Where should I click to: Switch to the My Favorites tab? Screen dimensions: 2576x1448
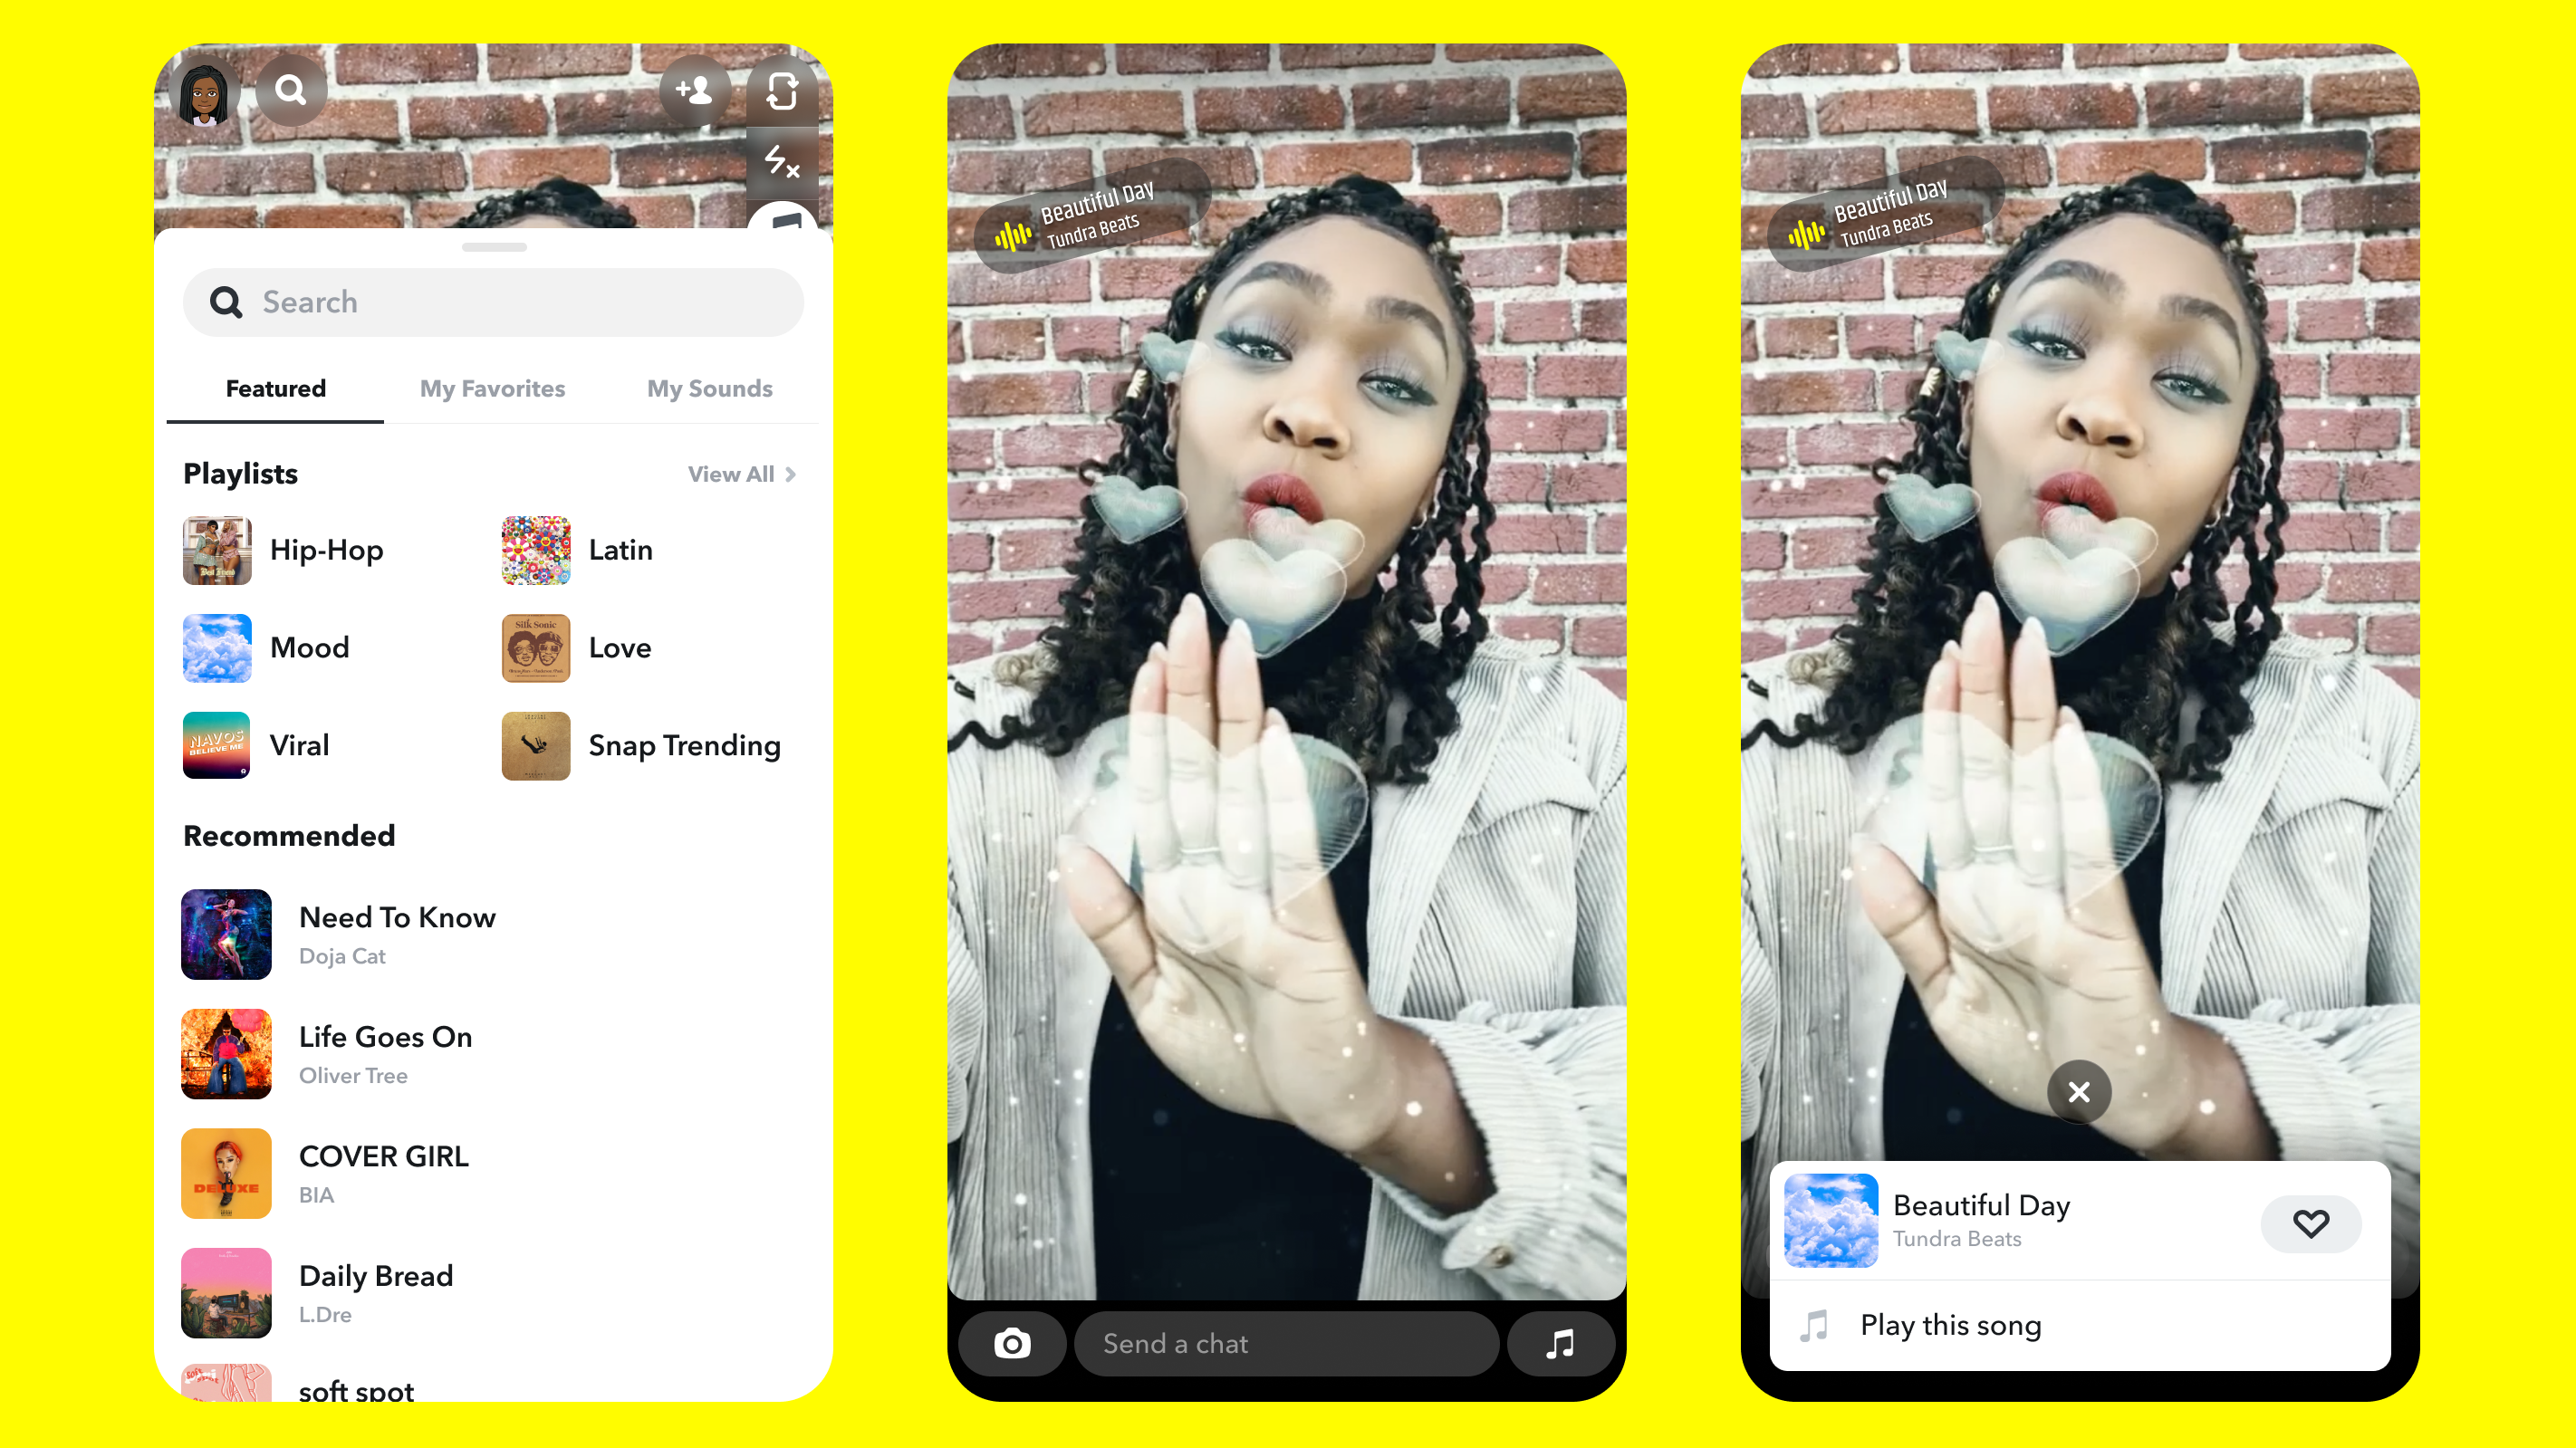pyautogui.click(x=492, y=389)
